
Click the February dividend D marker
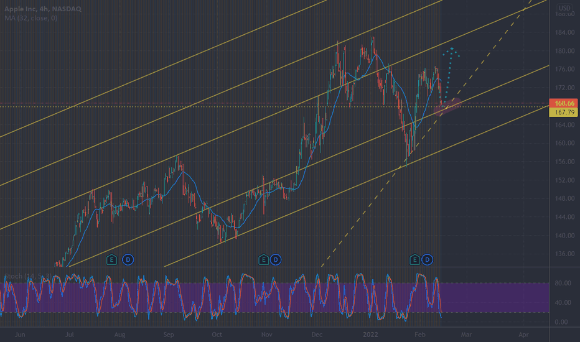tap(428, 259)
